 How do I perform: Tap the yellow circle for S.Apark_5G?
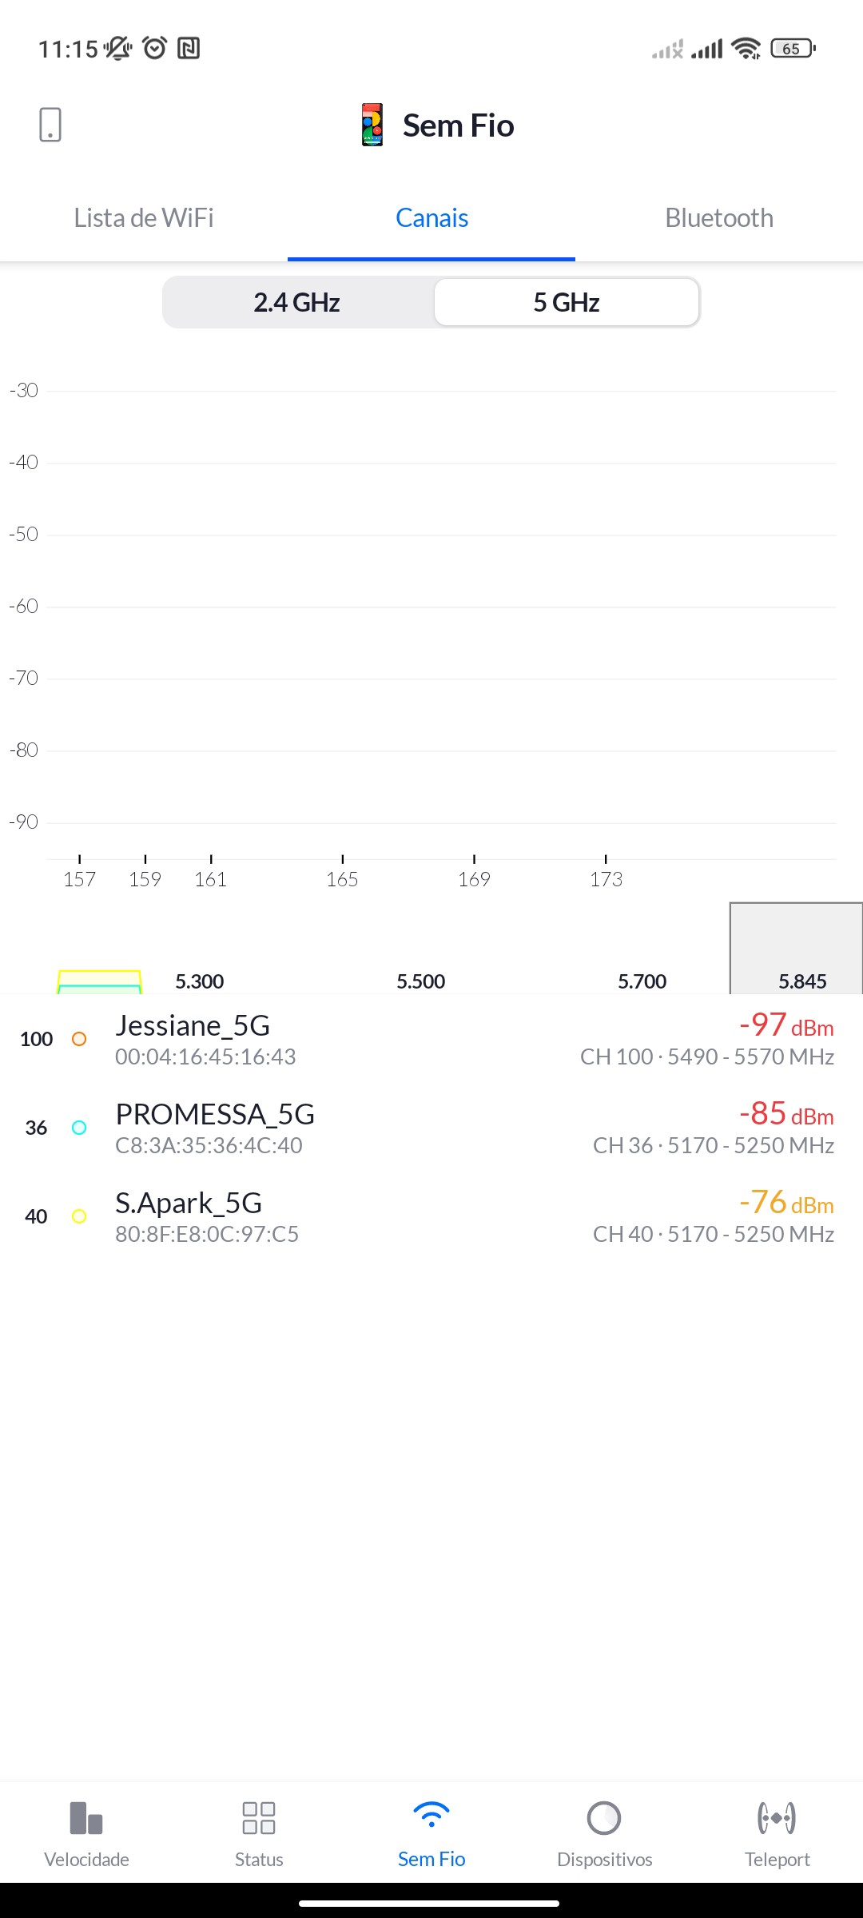point(79,1216)
